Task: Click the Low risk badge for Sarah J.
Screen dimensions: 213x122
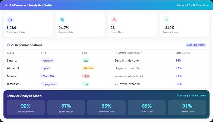Action: tap(86, 60)
